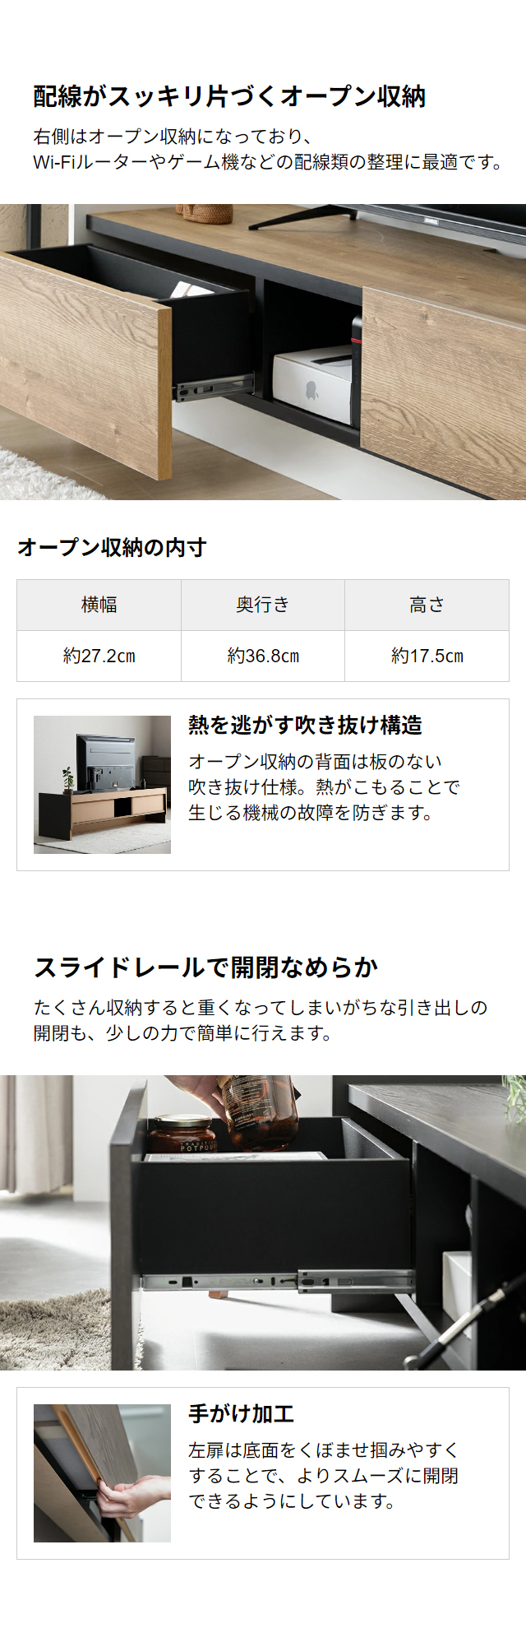
Task: Click the 約36.8cm depth value cell
Action: tap(263, 656)
